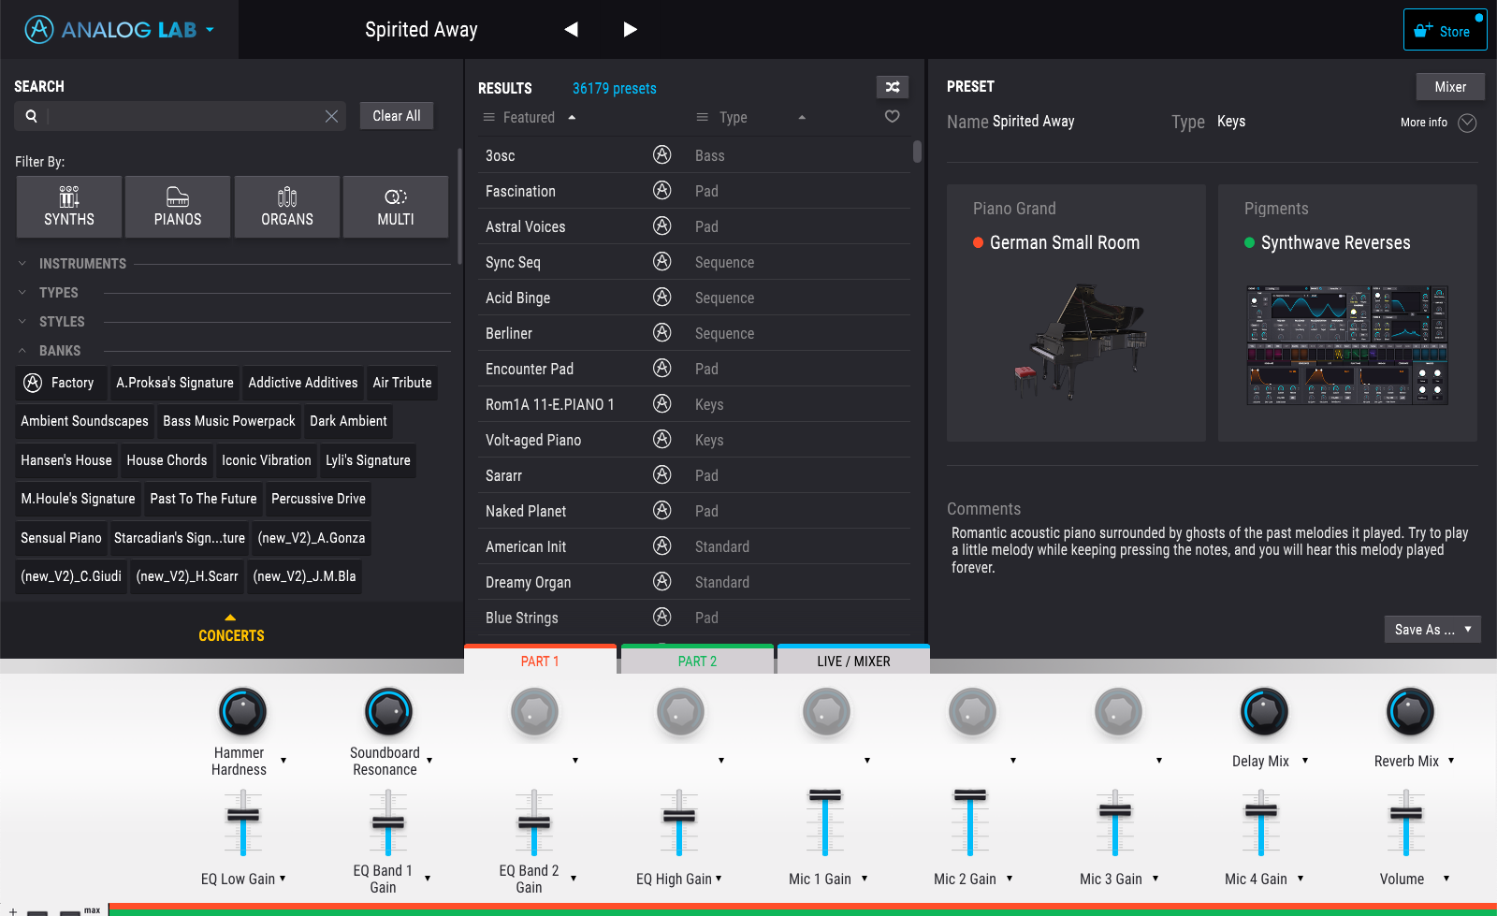
Task: Toggle the Sensual Piano bank filter
Action: tap(61, 538)
